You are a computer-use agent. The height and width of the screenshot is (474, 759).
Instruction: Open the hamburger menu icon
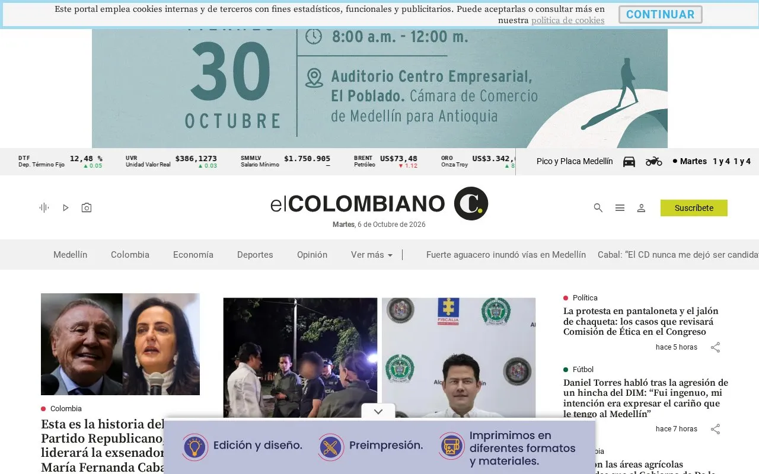(x=620, y=208)
